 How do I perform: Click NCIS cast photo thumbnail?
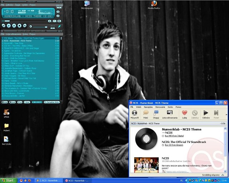coord(146,165)
